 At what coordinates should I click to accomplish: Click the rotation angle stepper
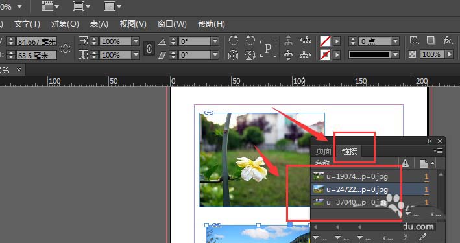173,41
